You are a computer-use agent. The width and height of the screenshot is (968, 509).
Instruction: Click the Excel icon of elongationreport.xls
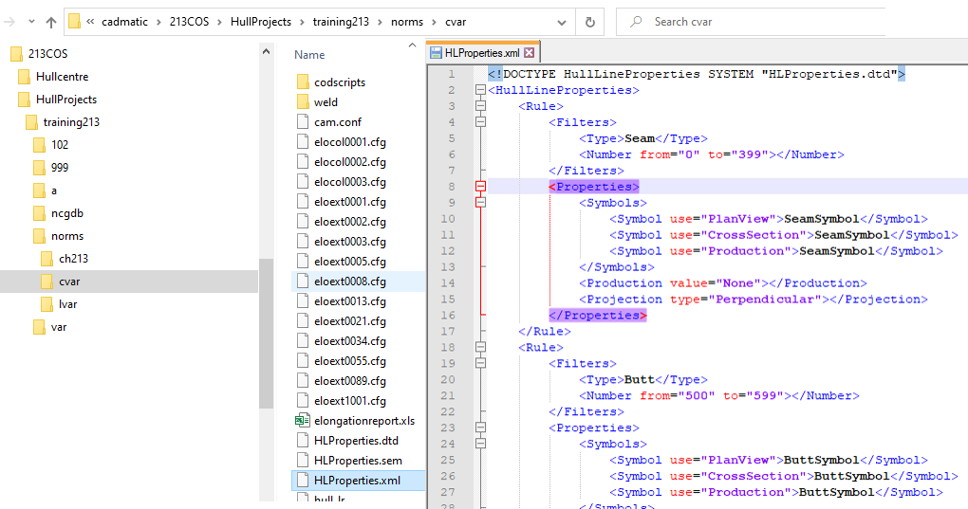pyautogui.click(x=302, y=421)
